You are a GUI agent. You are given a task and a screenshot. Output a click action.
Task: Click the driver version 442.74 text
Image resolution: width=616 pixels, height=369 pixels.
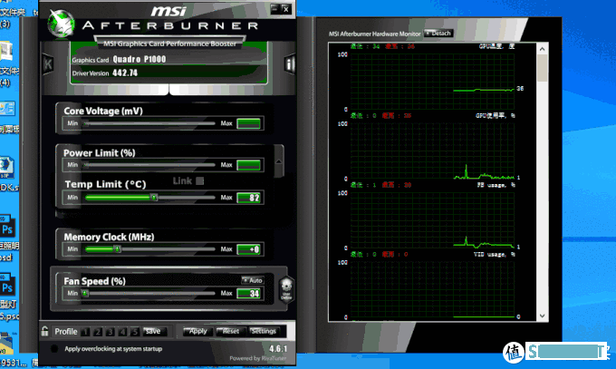click(x=125, y=73)
